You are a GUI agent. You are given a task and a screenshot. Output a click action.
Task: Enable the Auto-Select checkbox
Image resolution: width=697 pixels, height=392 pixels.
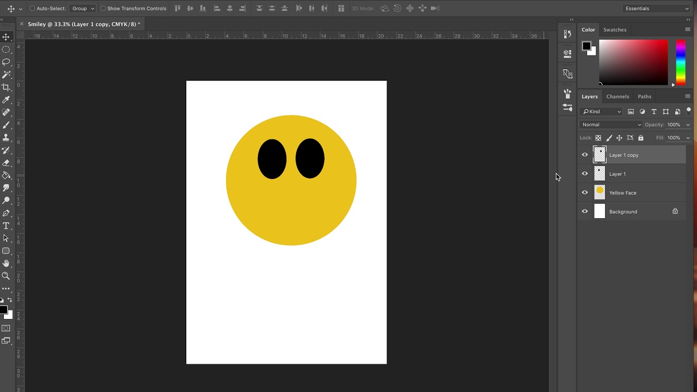point(32,9)
